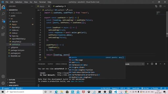Split the editor to the right
The height and width of the screenshot is (94, 168).
pyautogui.click(x=160, y=6)
